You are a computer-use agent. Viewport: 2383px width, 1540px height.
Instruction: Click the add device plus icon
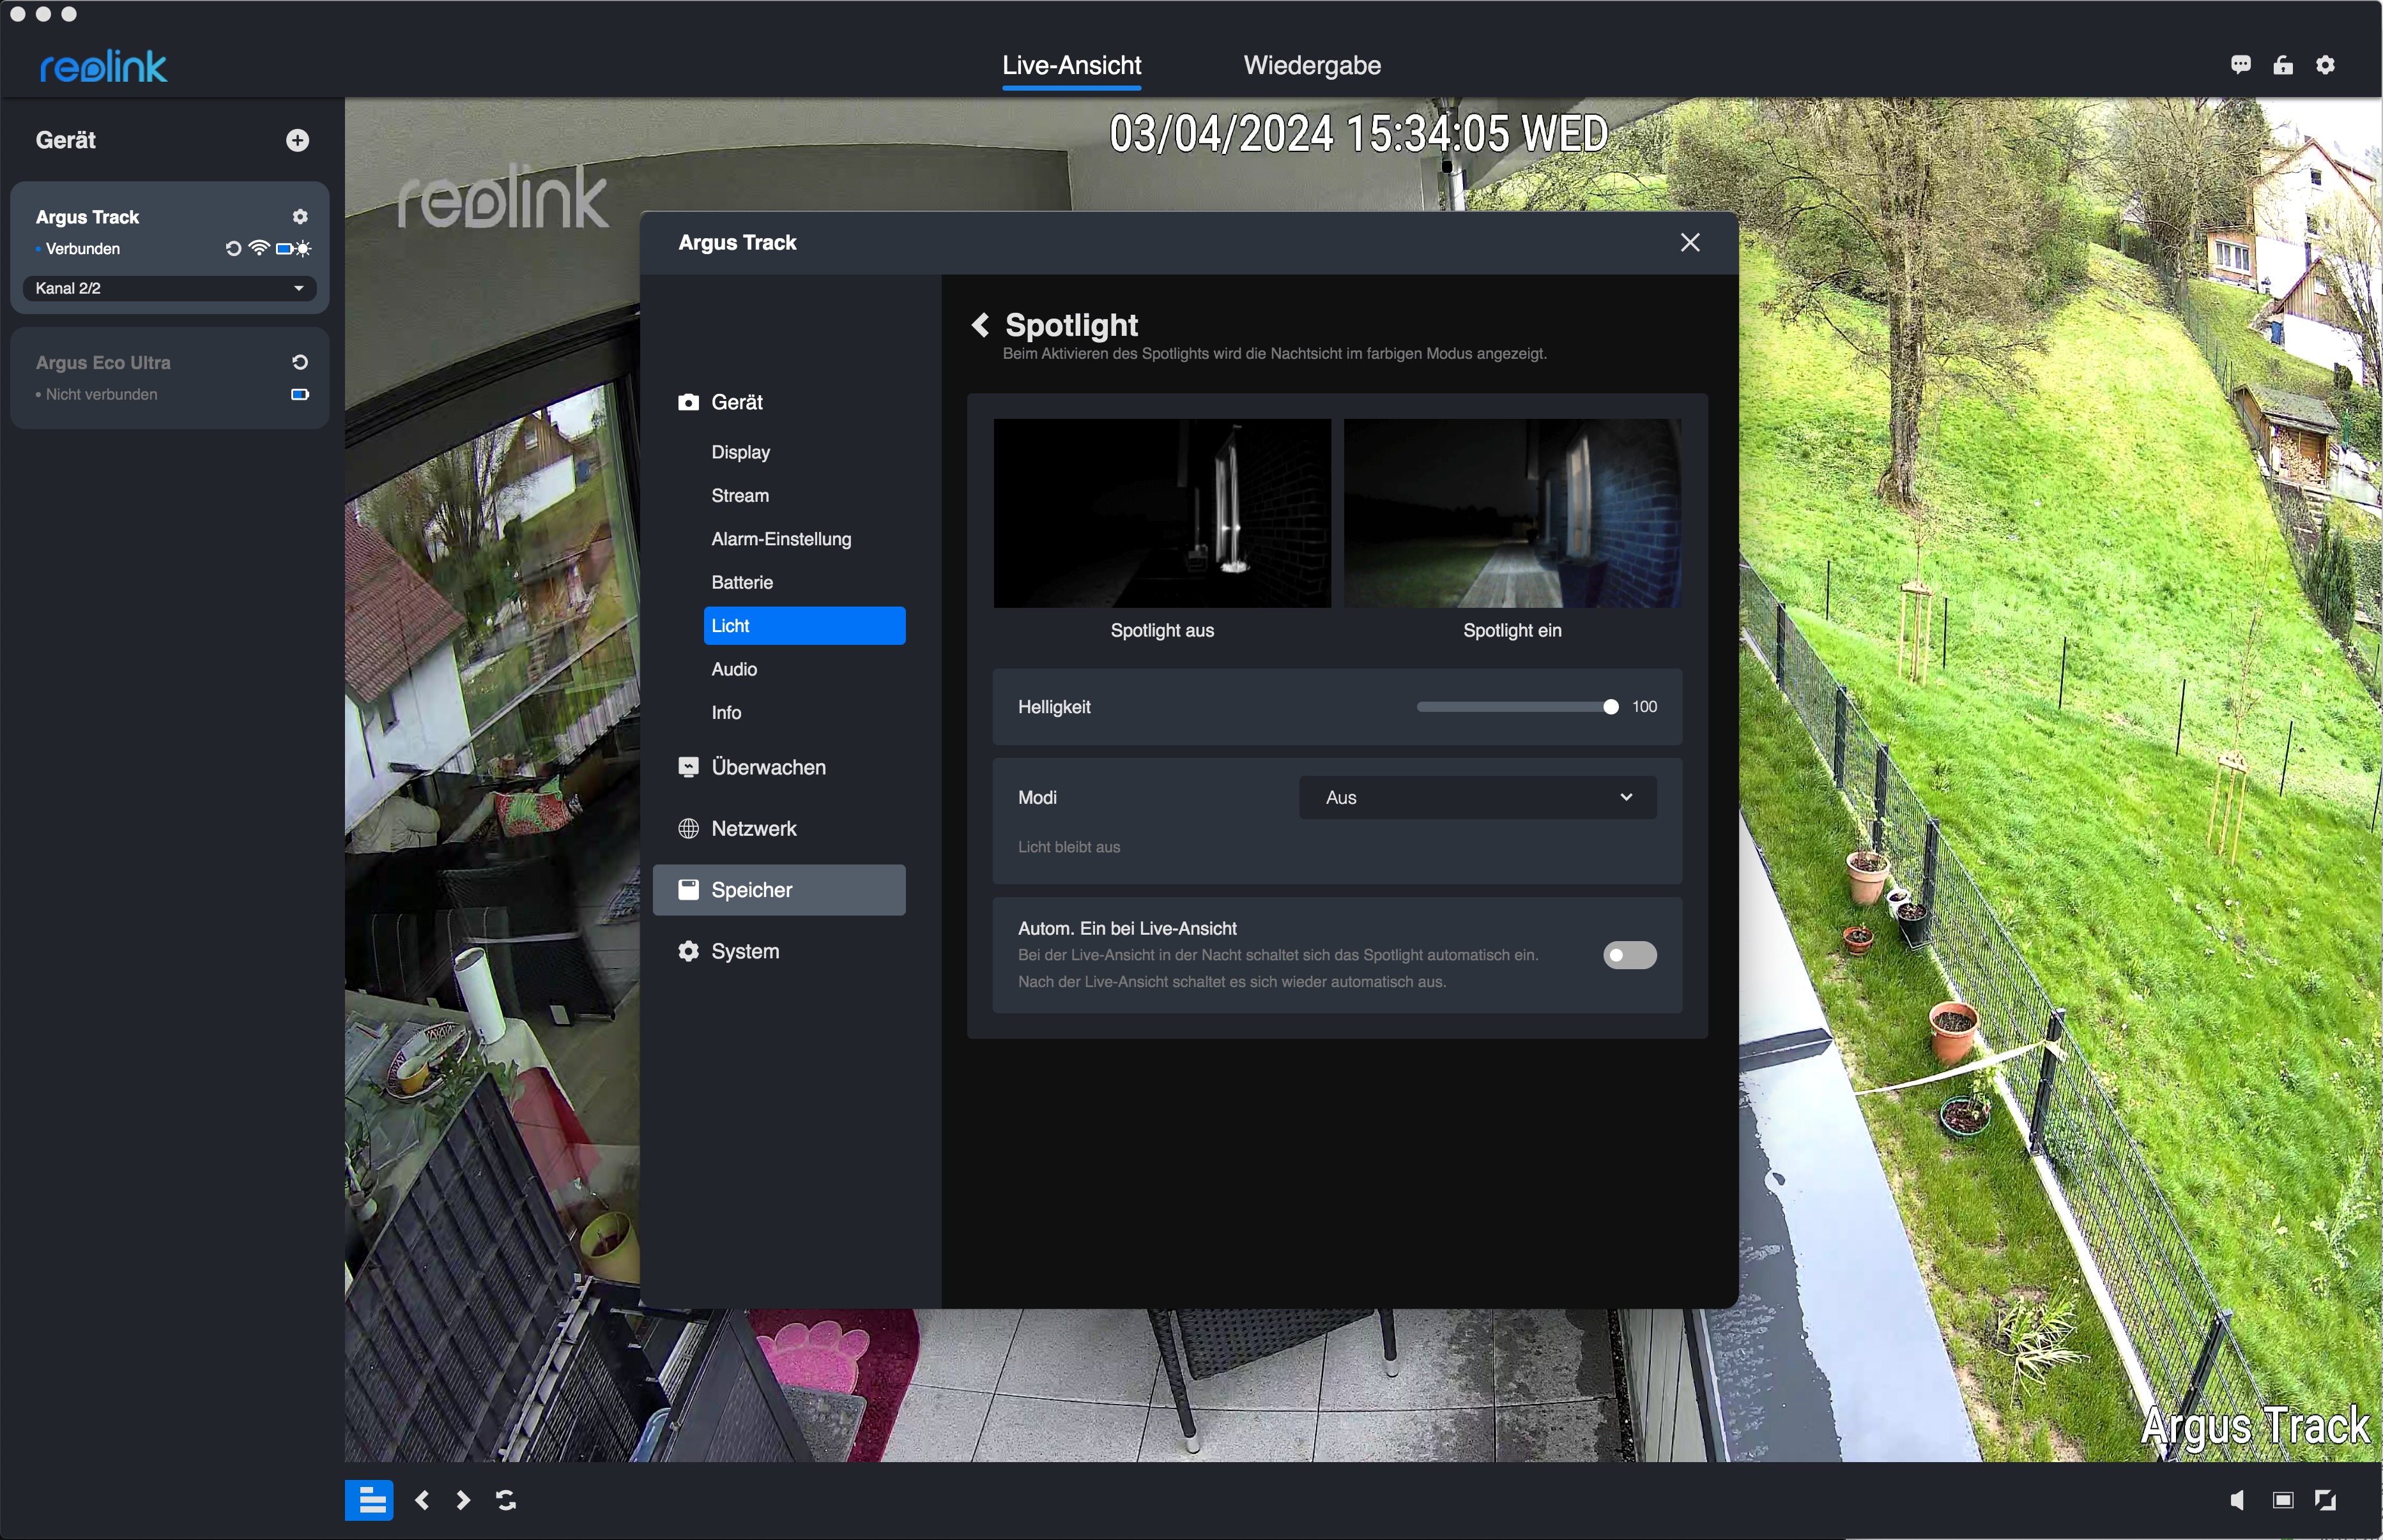tap(297, 140)
